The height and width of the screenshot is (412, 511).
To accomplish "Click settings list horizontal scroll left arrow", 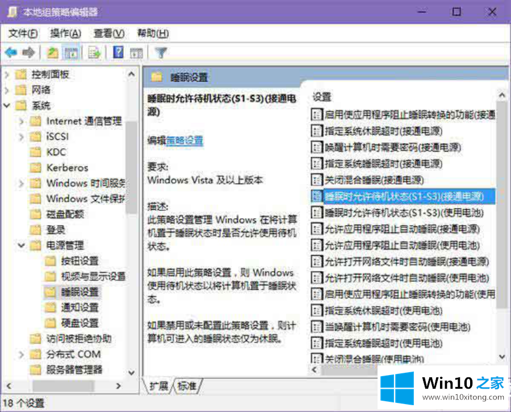I will point(314,369).
